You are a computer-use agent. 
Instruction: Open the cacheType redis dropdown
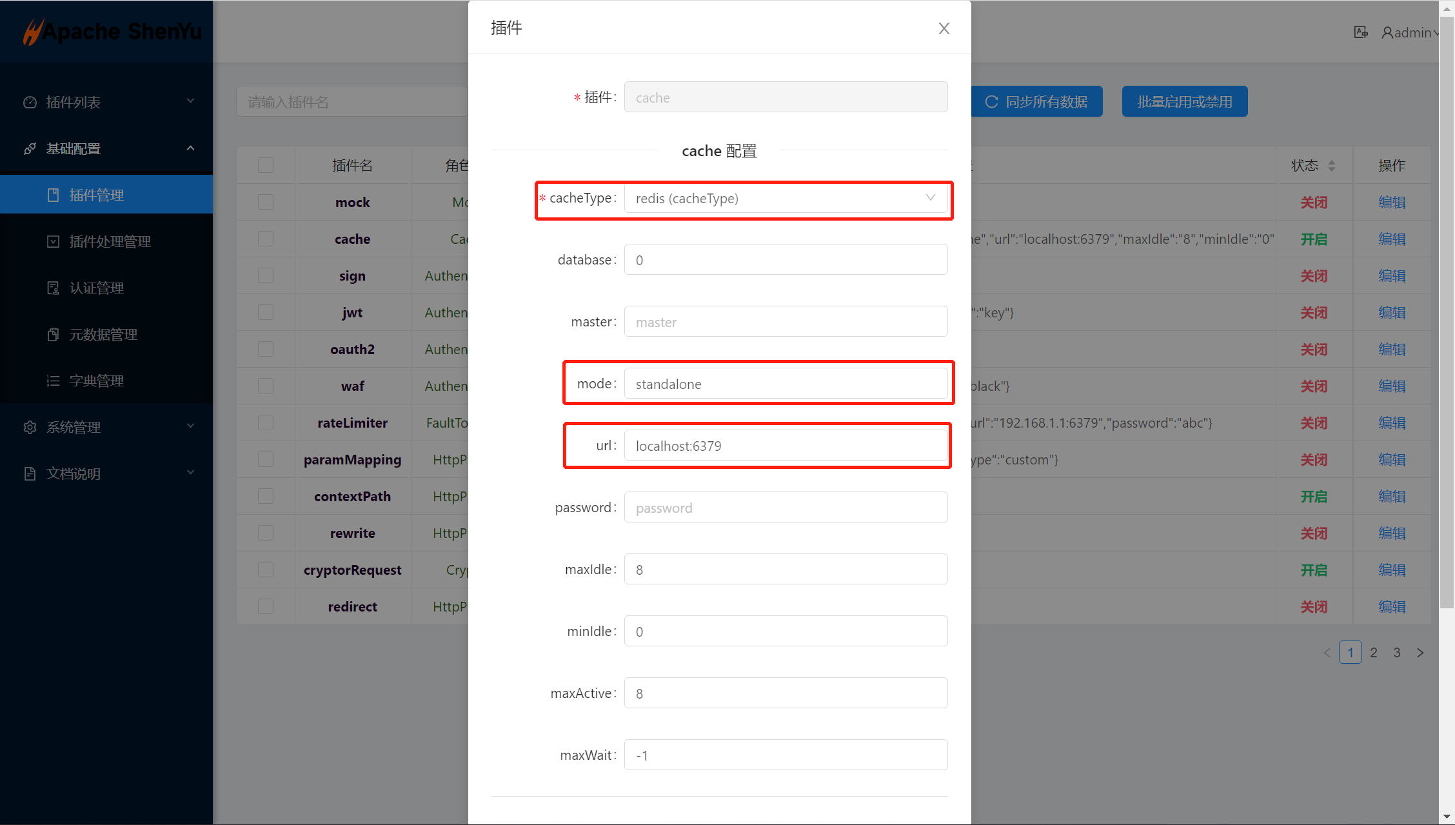(786, 199)
